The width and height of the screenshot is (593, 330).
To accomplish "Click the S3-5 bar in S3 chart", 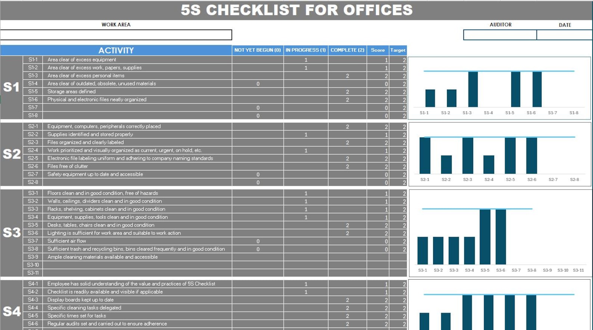I will click(x=485, y=237).
